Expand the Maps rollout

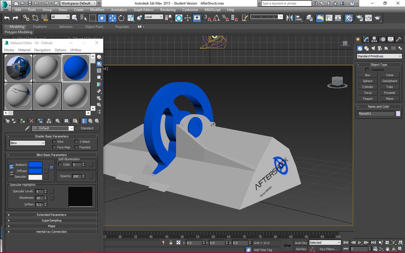coord(52,226)
